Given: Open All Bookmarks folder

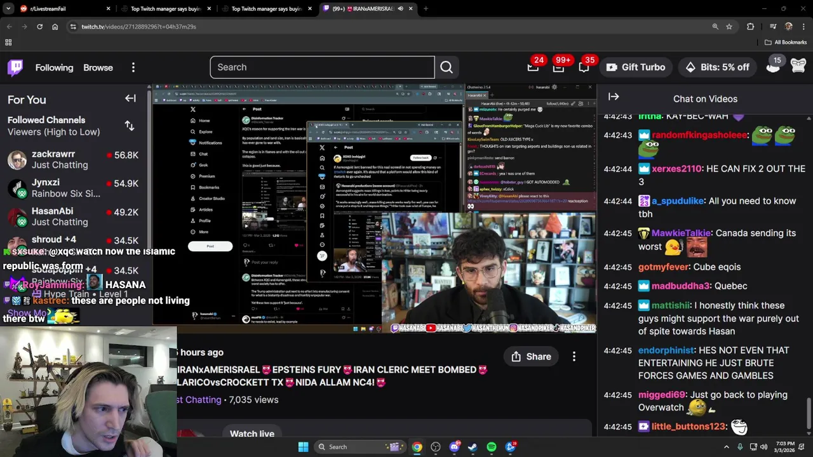Looking at the screenshot, I should click(786, 43).
